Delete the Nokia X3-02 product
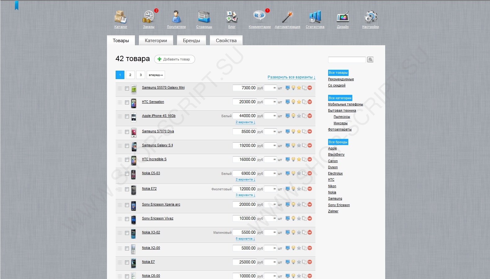The image size is (490, 279). tap(310, 232)
